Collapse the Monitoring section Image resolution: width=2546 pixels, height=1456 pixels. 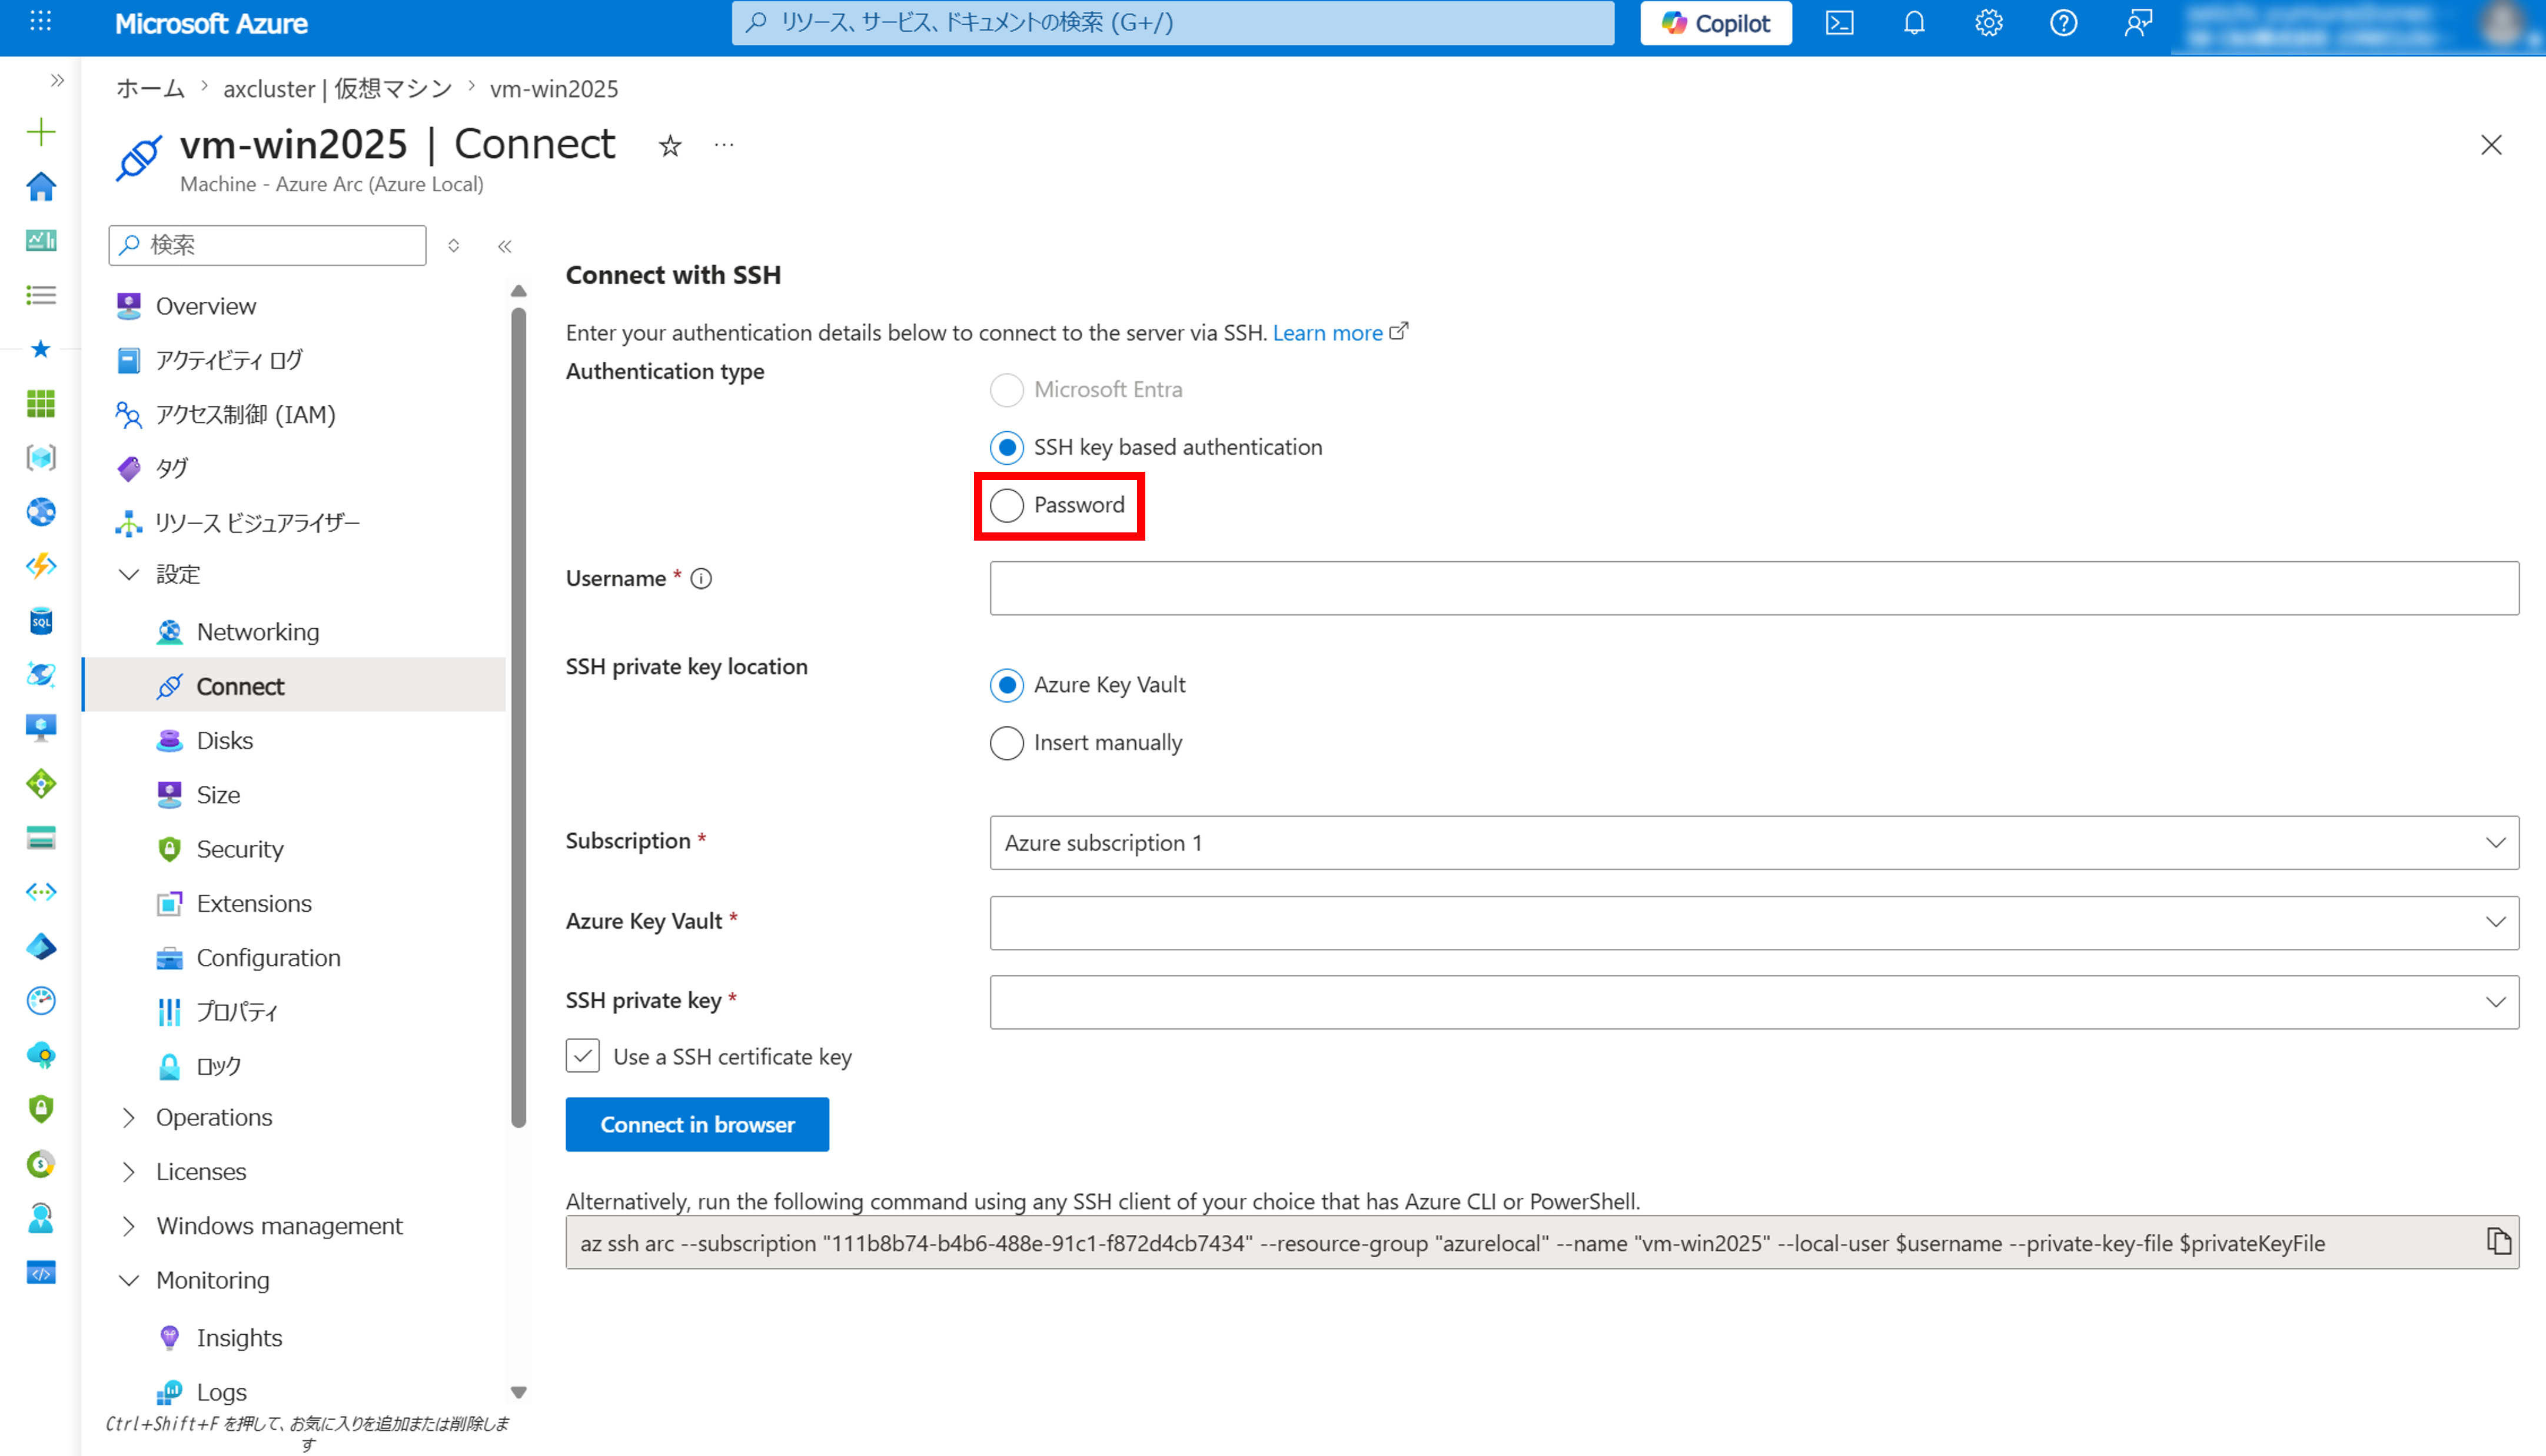pos(129,1280)
